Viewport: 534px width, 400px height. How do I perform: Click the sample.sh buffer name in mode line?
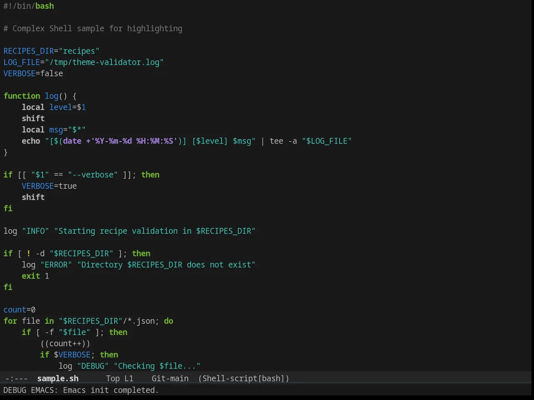coord(58,378)
